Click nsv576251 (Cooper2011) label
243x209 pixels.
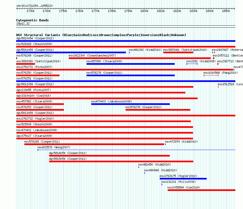34,78
